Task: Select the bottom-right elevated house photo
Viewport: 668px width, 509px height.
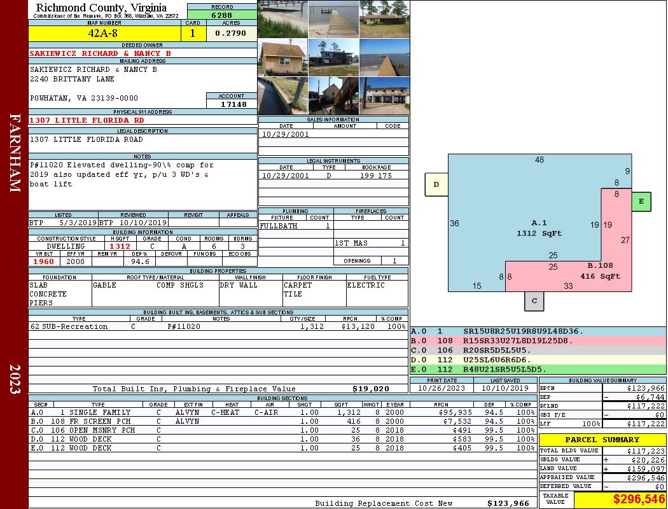Action: tap(384, 95)
